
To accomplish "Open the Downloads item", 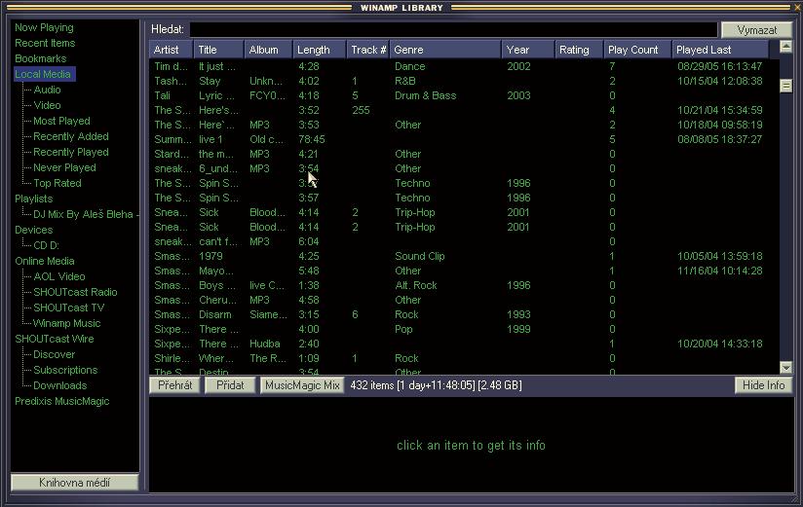I will pos(59,385).
